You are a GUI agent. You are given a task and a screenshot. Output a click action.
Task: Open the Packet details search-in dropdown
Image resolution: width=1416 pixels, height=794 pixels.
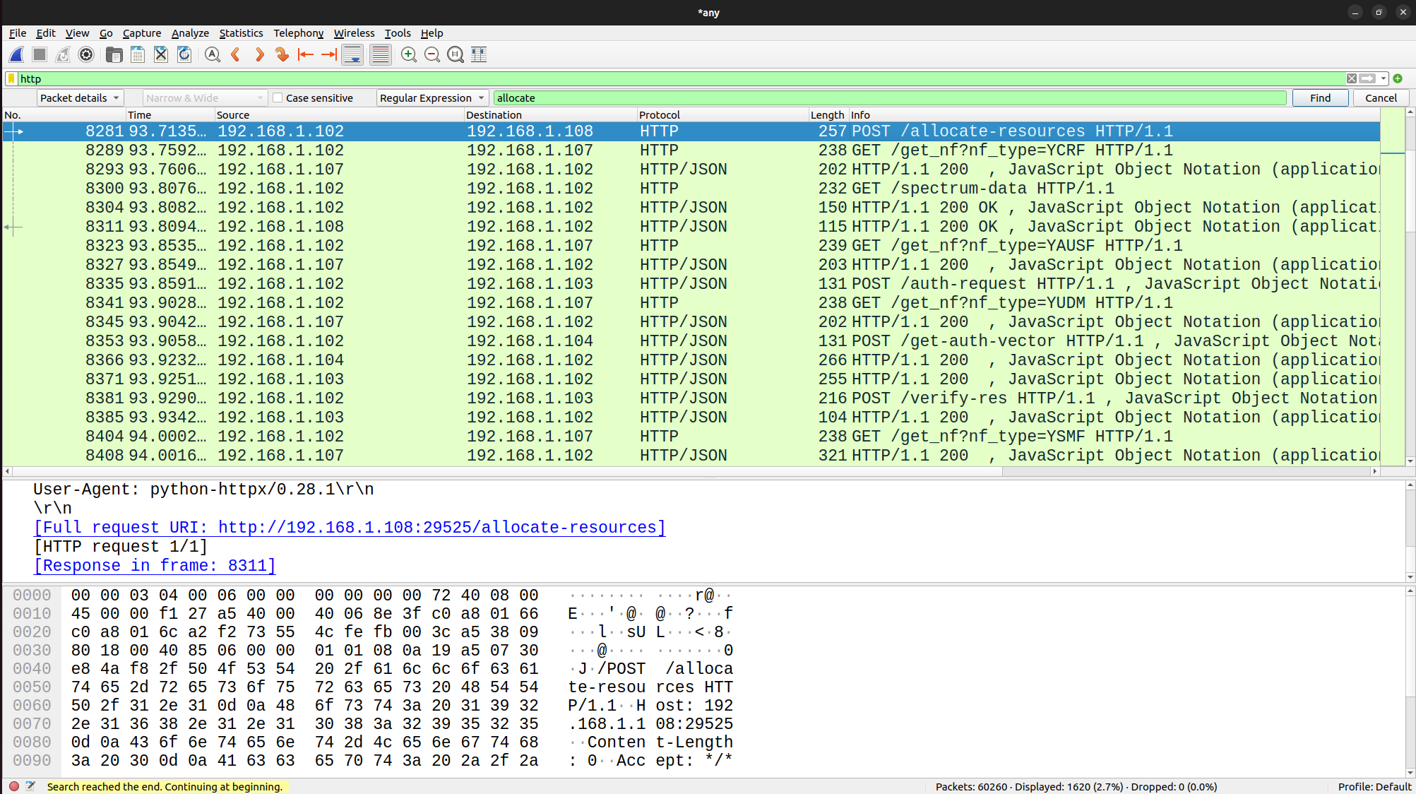tap(80, 98)
